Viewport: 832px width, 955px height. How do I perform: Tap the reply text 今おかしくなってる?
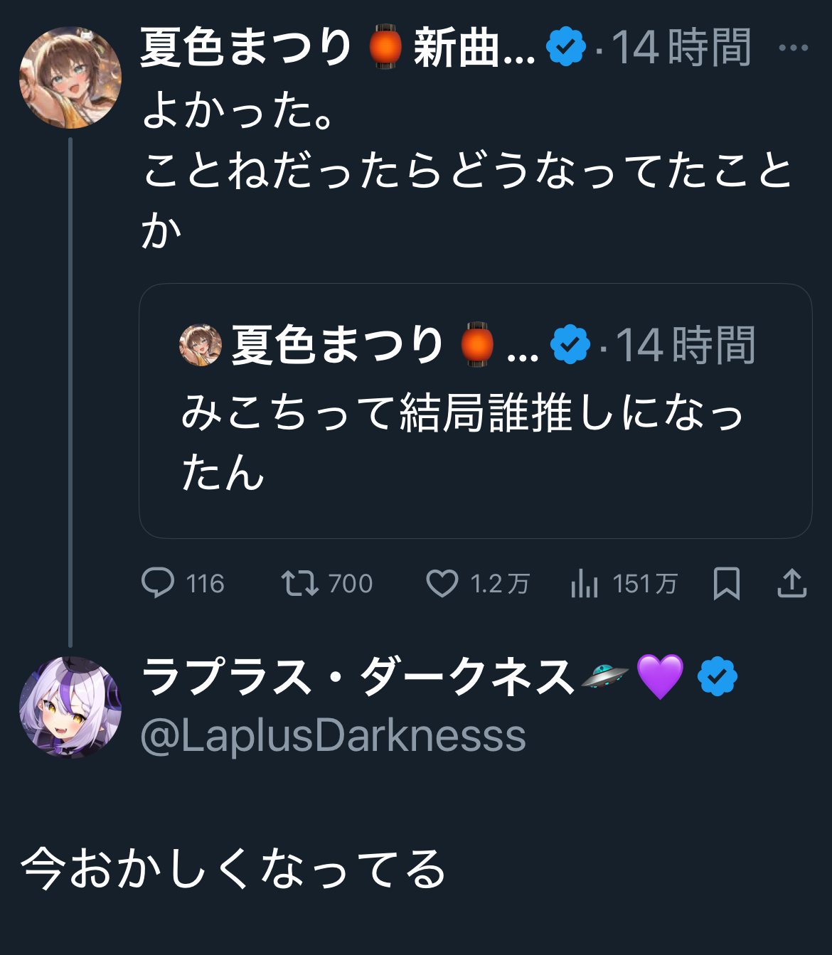[x=233, y=868]
